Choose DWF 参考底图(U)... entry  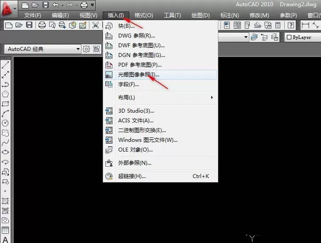tap(160, 46)
